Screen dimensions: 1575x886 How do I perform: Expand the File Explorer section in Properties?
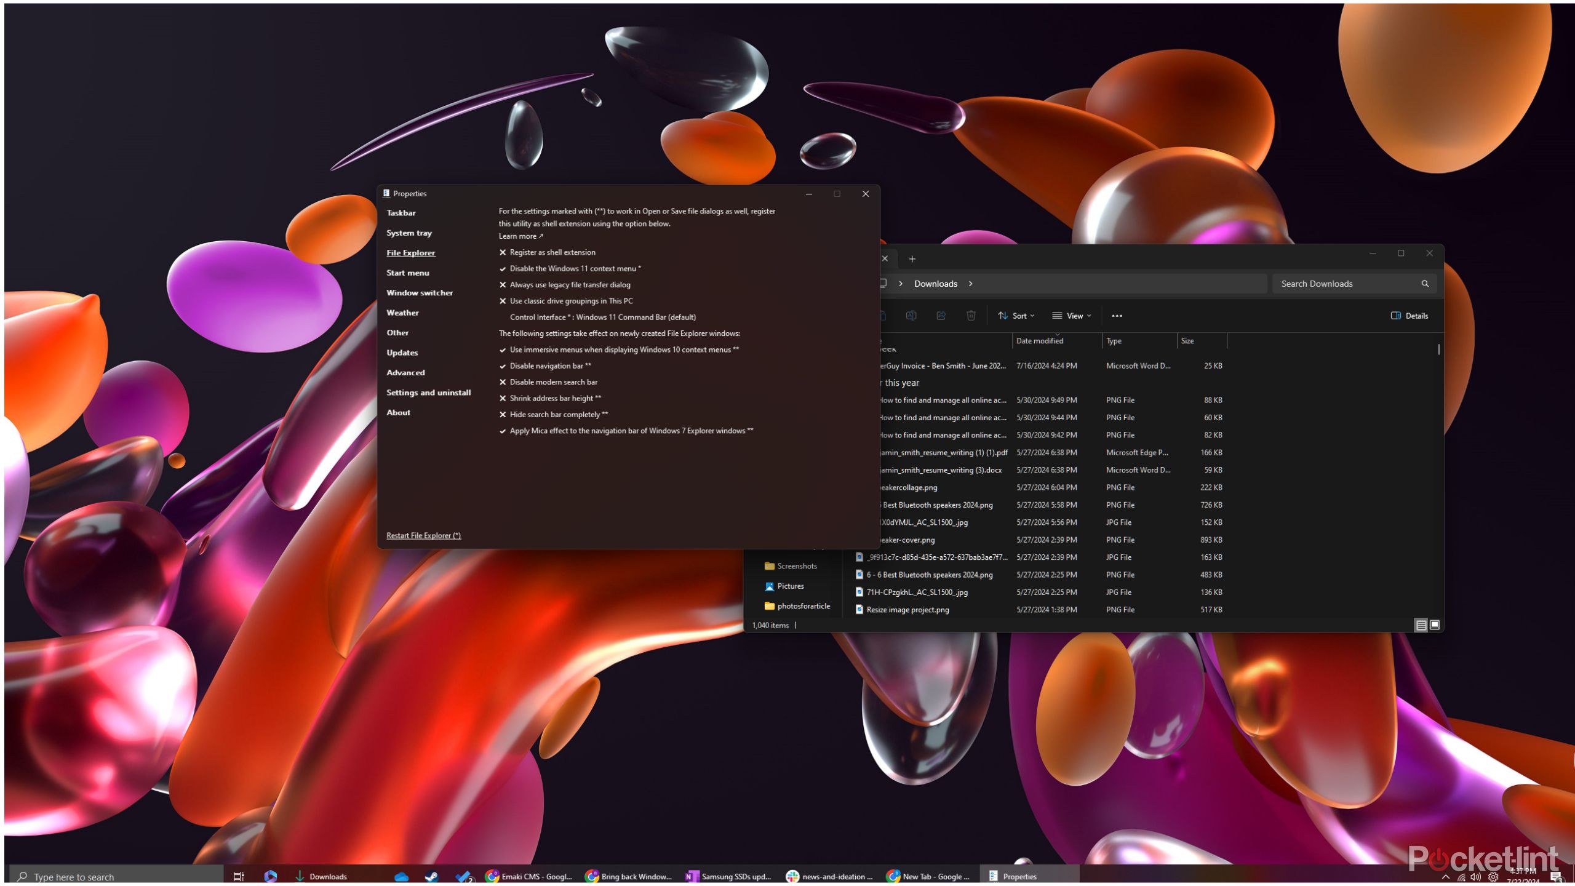click(x=411, y=252)
